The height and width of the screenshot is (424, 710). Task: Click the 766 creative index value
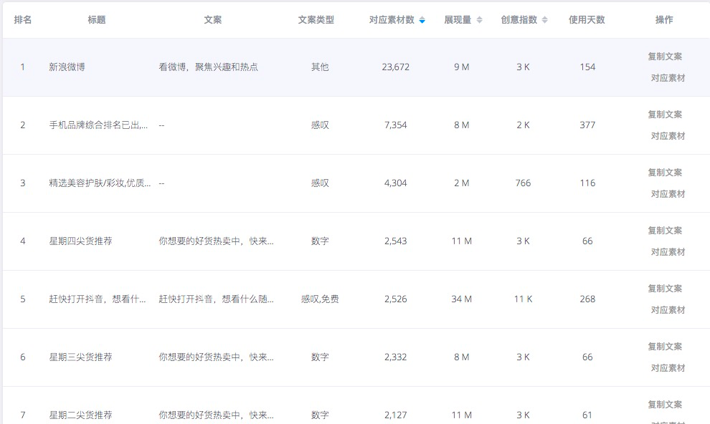coord(523,183)
